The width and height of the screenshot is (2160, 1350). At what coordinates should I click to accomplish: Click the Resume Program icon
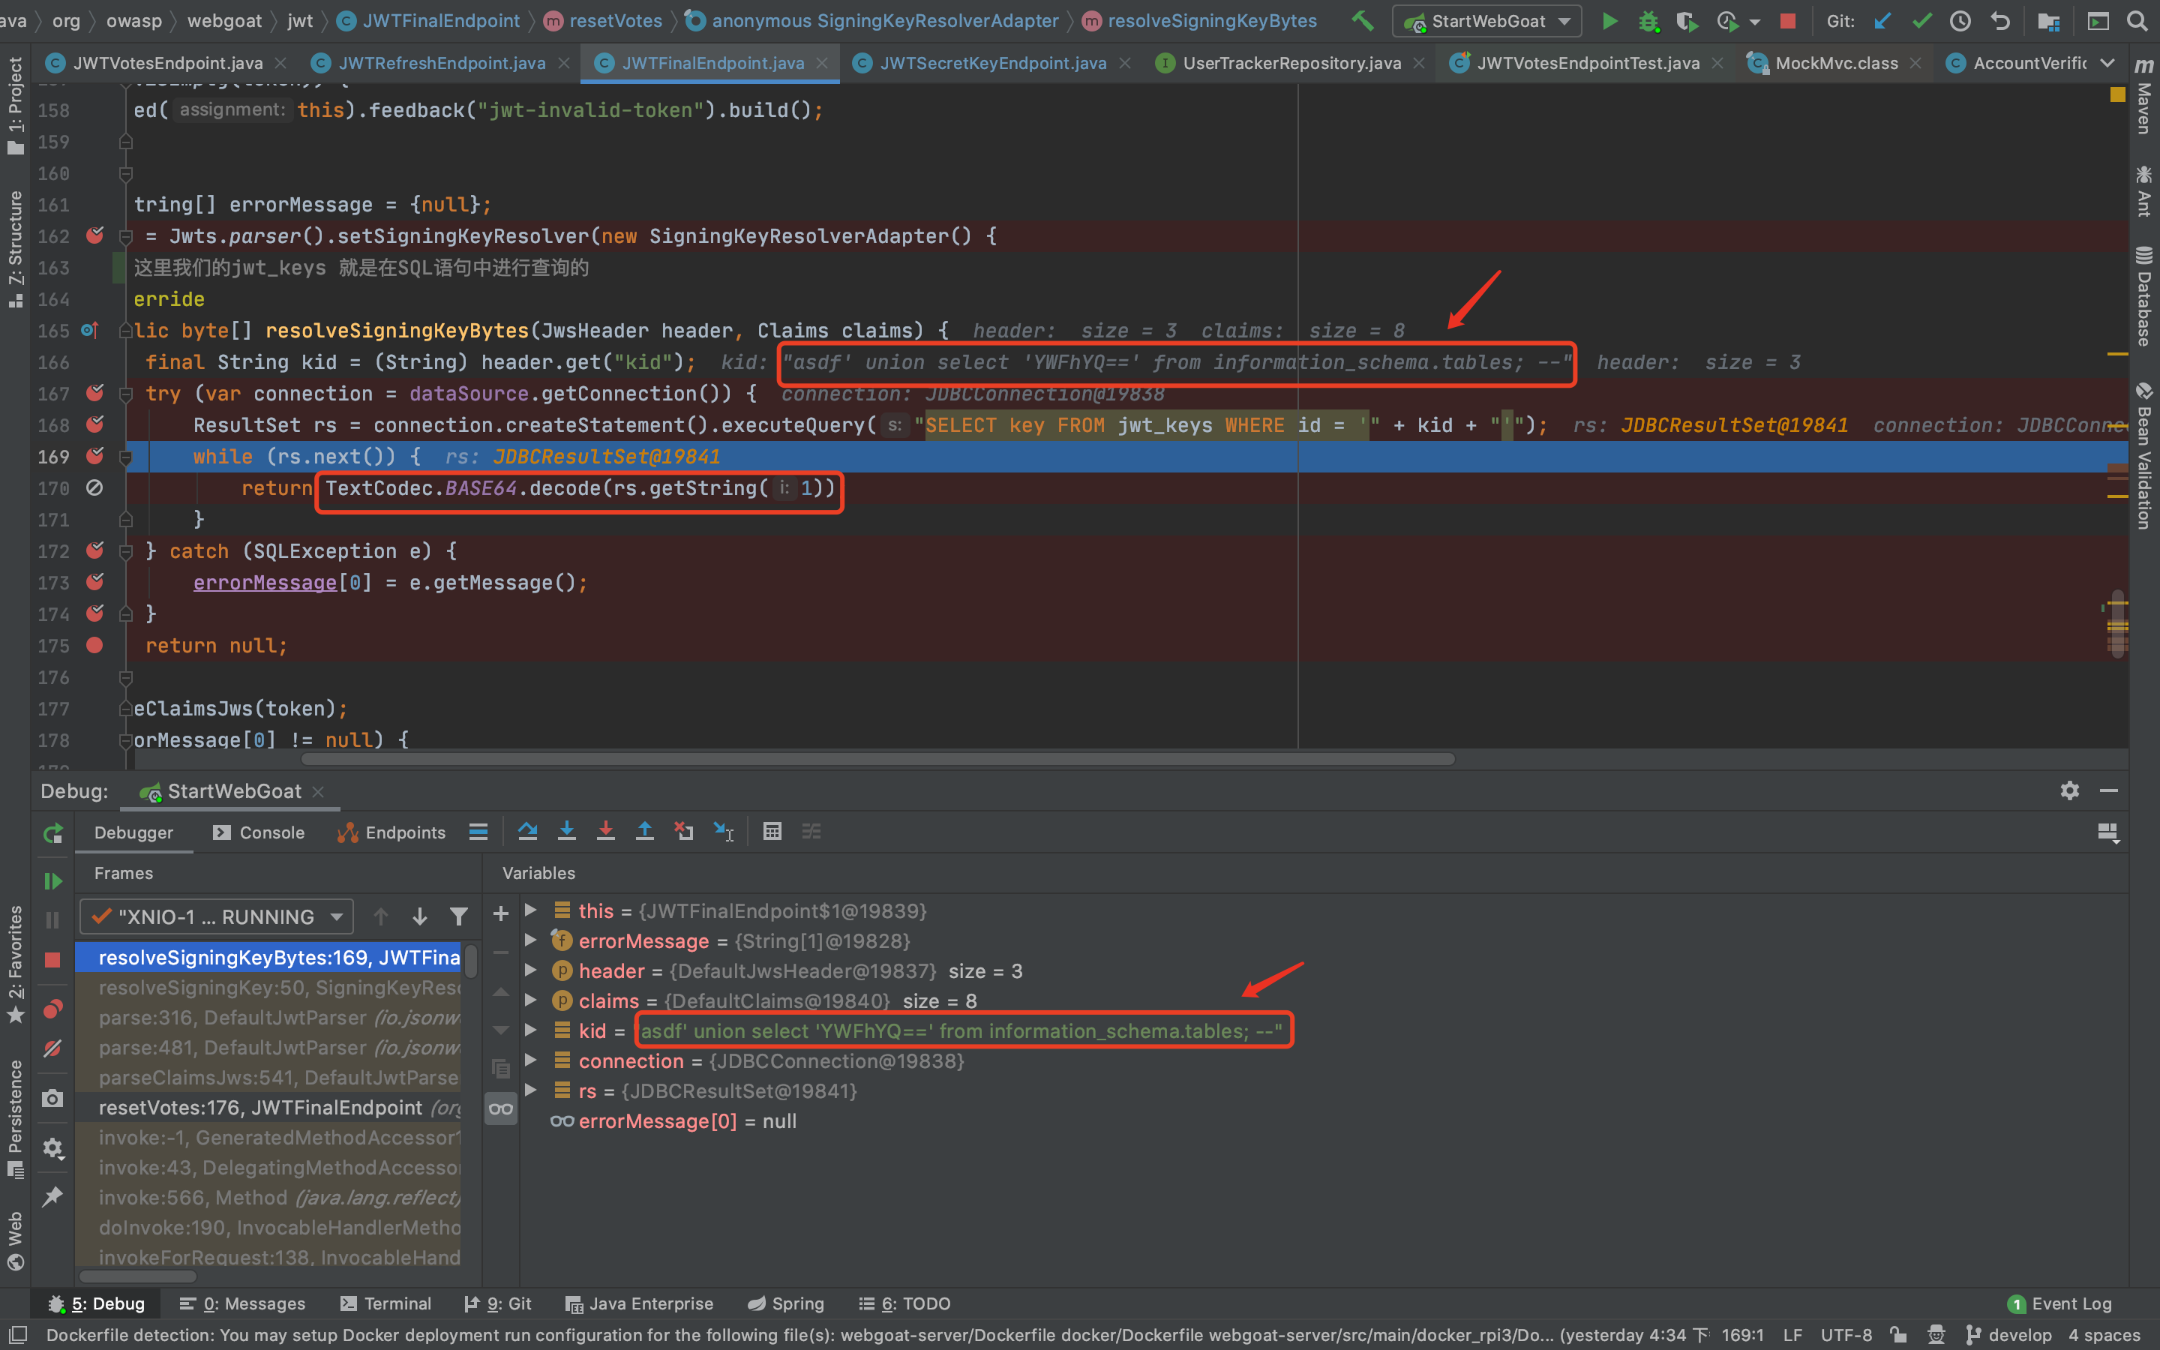pyautogui.click(x=52, y=881)
